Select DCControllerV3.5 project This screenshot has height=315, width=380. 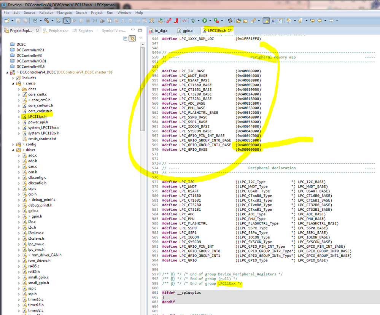coord(30,67)
